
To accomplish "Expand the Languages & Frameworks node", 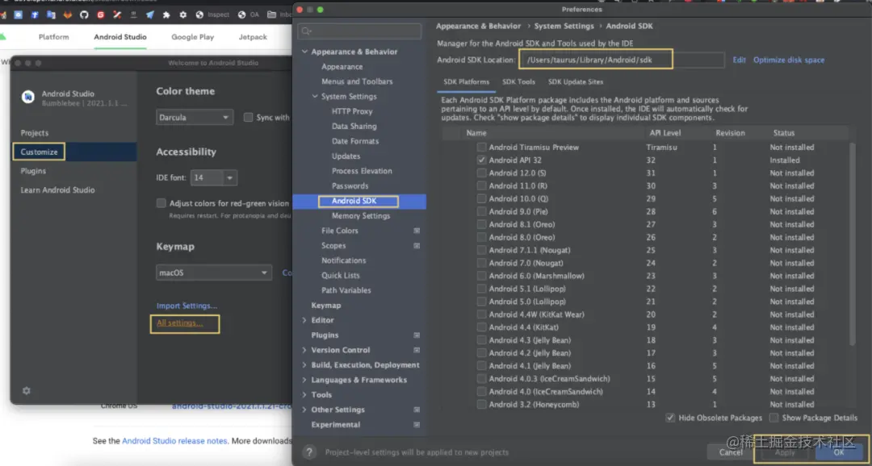I will (304, 380).
